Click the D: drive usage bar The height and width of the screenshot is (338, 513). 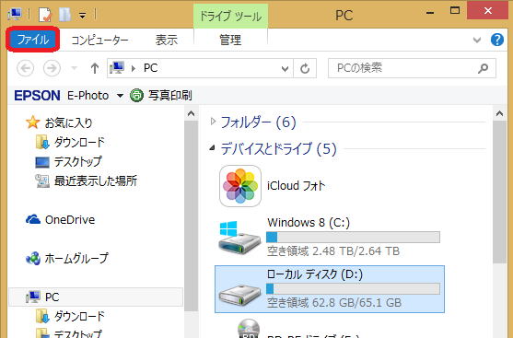[x=353, y=289]
